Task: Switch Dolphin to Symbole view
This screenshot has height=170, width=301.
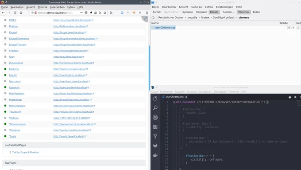Action: coord(187,12)
